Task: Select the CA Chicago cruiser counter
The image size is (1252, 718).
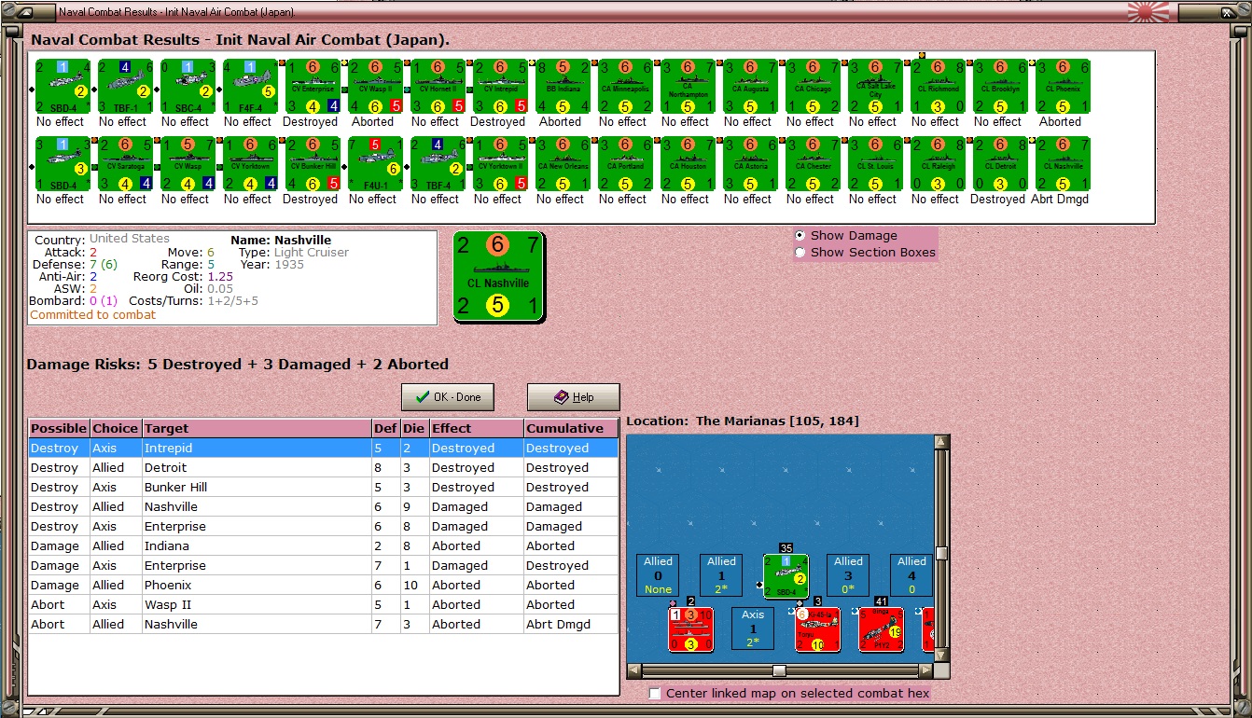Action: coord(812,87)
